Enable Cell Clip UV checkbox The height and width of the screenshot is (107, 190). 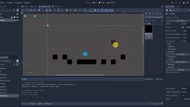pyautogui.click(x=183, y=41)
